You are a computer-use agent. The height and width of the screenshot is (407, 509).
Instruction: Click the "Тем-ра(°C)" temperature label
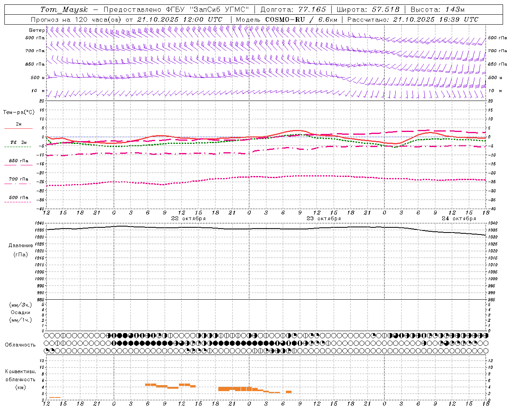[19, 112]
